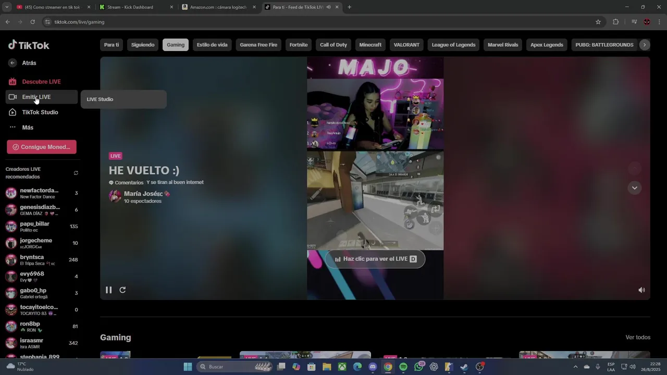Viewport: 667px width, 375px height.
Task: Bookmark this page with star icon
Action: pos(598,22)
